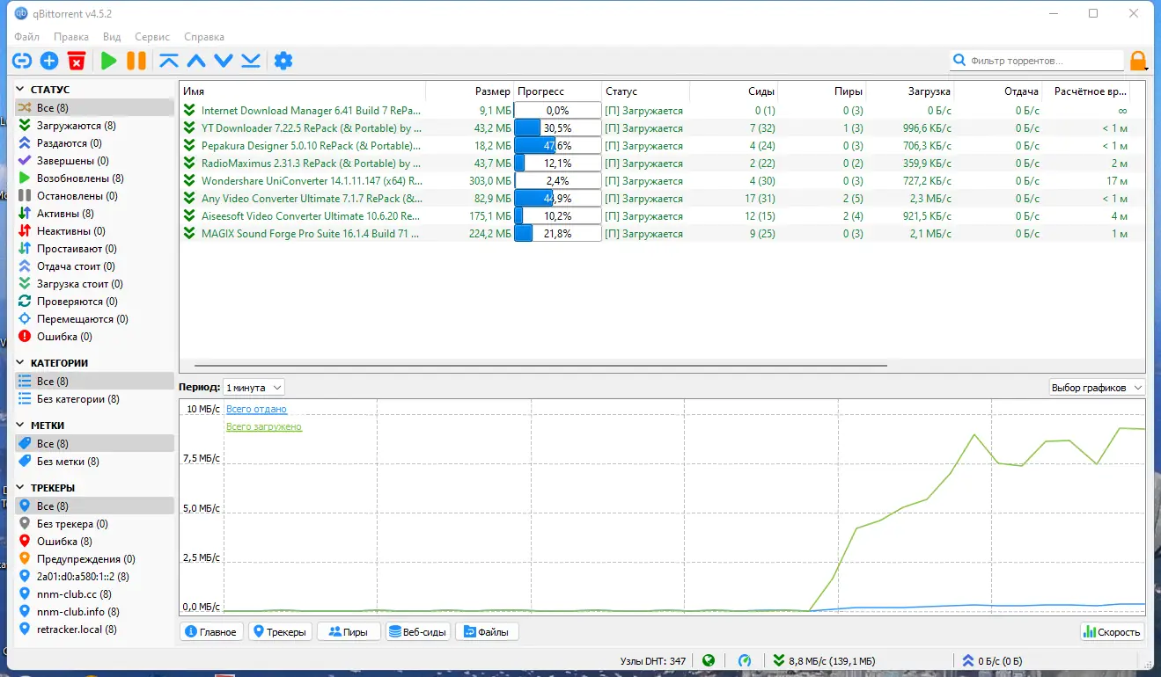Open the Период 1 минута dropdown

coord(254,388)
